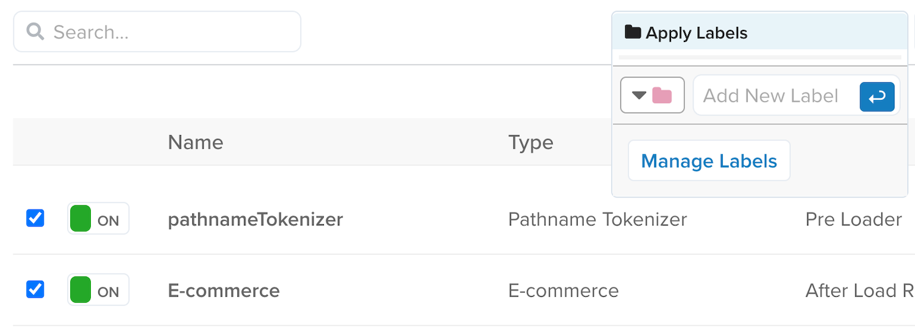This screenshot has width=915, height=335.
Task: Pick the pink folder label color swatch
Action: 662,95
